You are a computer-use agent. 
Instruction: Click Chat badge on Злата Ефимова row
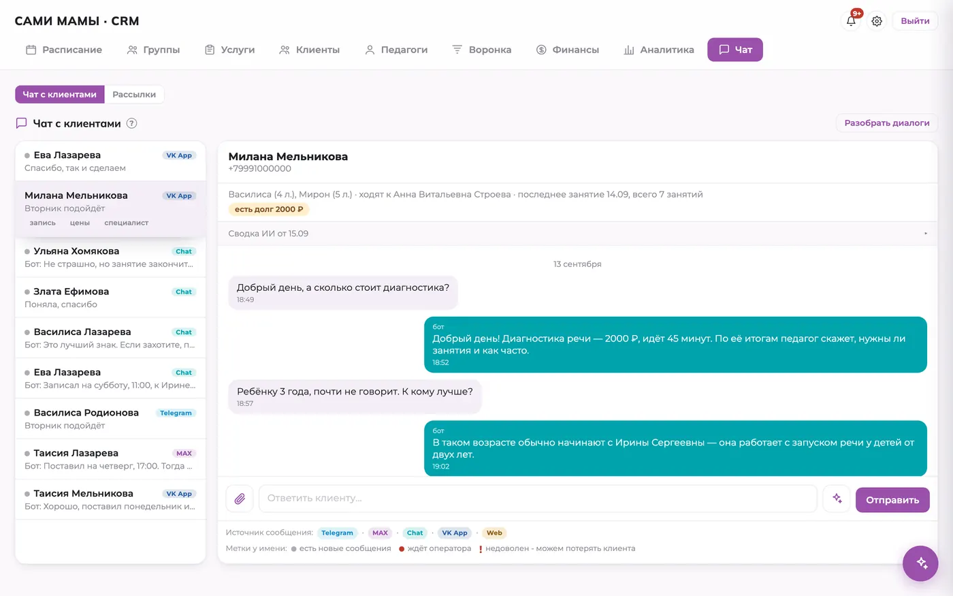[x=184, y=292]
